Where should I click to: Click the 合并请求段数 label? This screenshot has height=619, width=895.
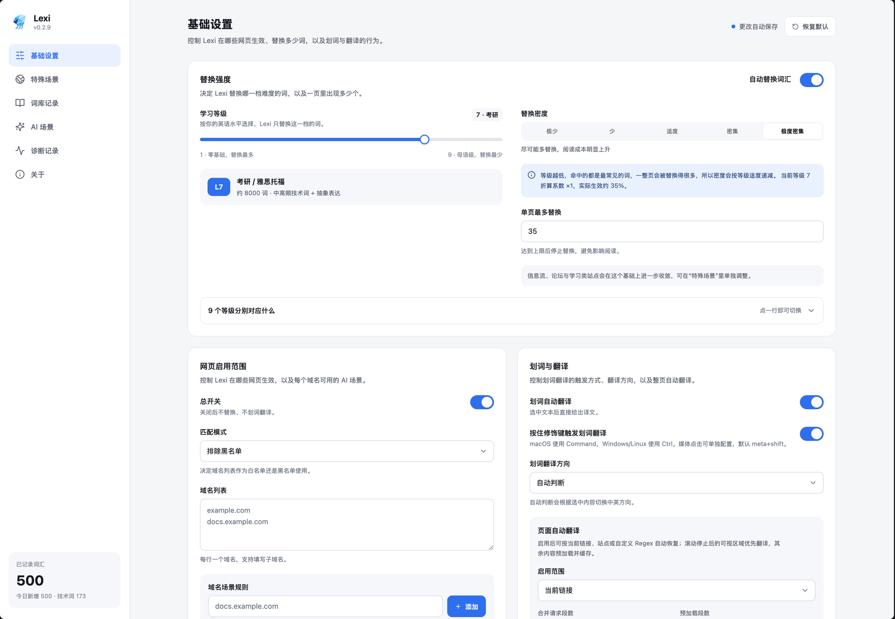pyautogui.click(x=556, y=613)
